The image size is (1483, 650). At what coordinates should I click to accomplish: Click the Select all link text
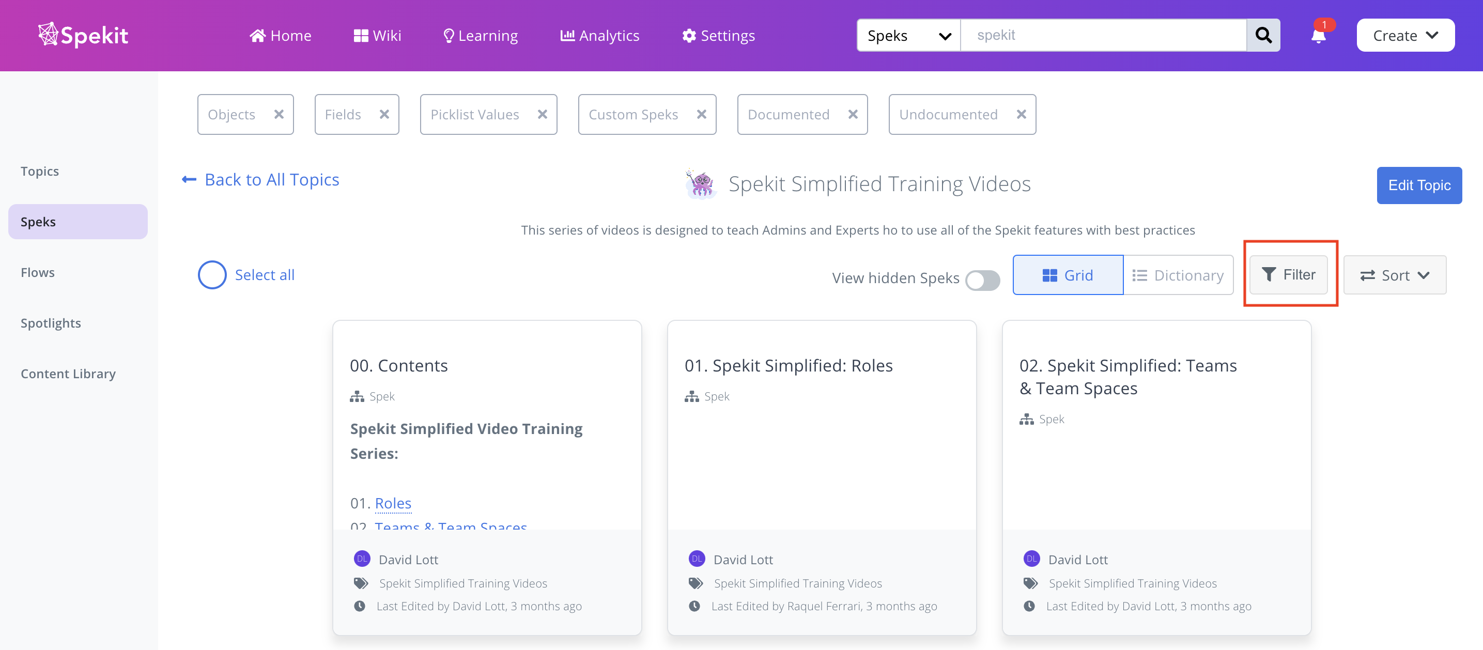coord(264,275)
